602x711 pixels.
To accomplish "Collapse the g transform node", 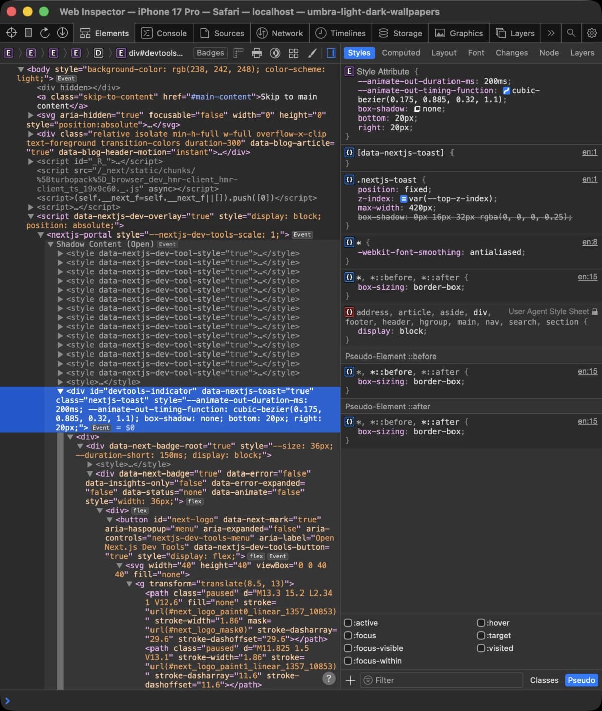I will coord(129,584).
